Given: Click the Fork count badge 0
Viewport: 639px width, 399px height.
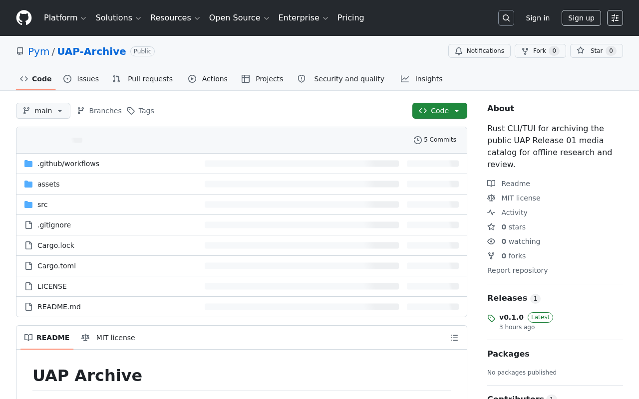Looking at the screenshot, I should pyautogui.click(x=554, y=51).
